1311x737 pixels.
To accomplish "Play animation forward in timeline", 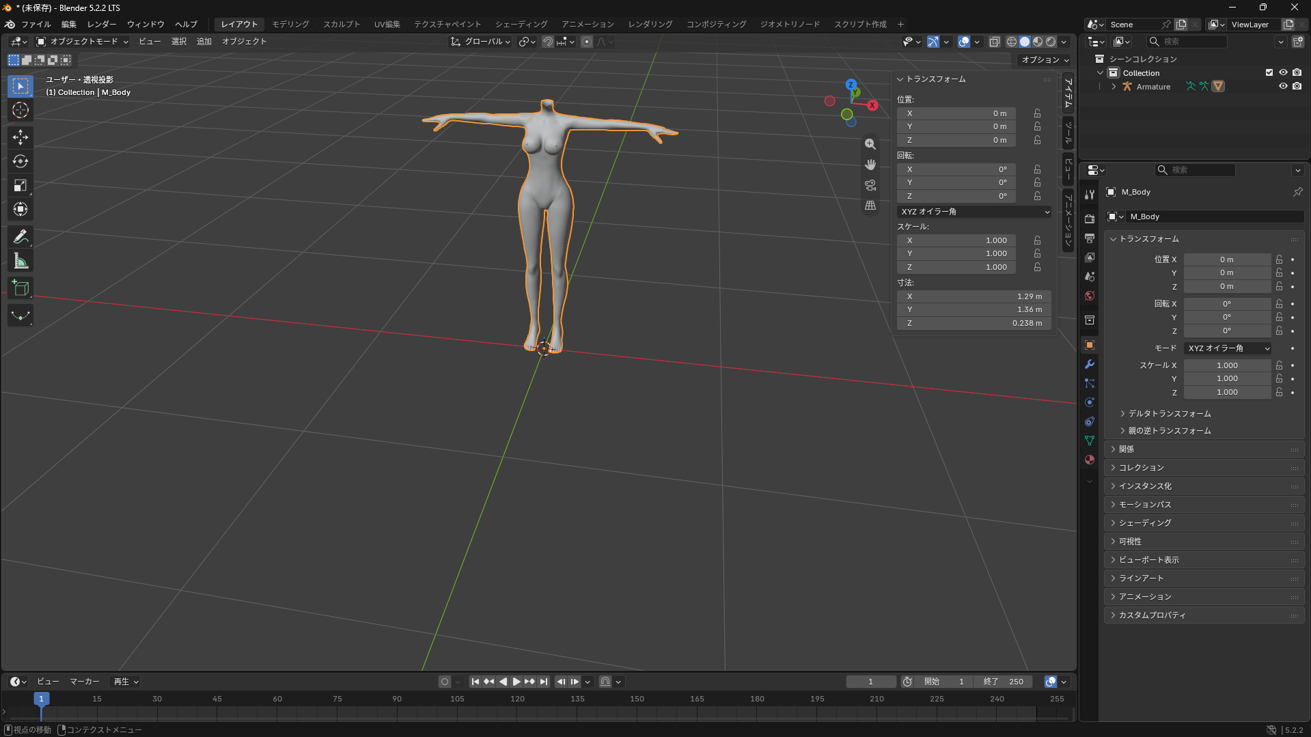I will 516,682.
